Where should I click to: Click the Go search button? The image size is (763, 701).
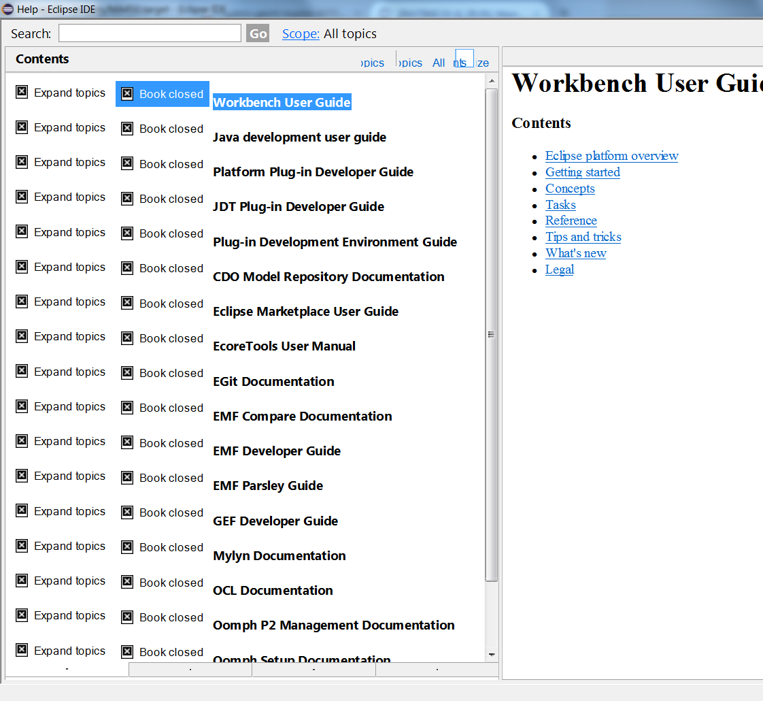[258, 33]
